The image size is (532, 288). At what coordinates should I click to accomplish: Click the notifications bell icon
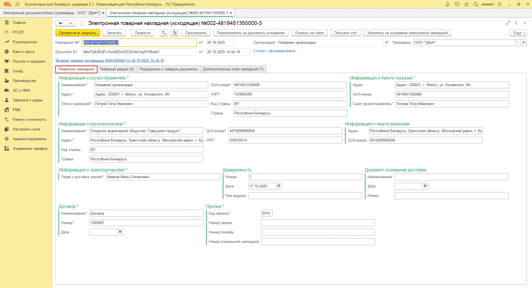[448, 4]
